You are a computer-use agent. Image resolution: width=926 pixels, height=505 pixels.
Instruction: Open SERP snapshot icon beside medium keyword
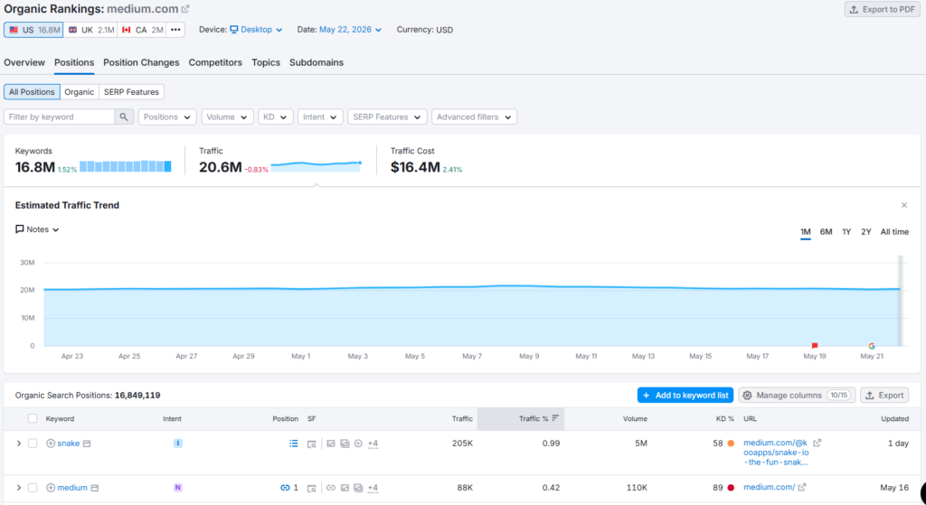tap(94, 488)
